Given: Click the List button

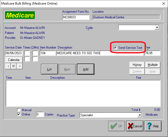Looking at the screenshot, I should [x=49, y=69].
